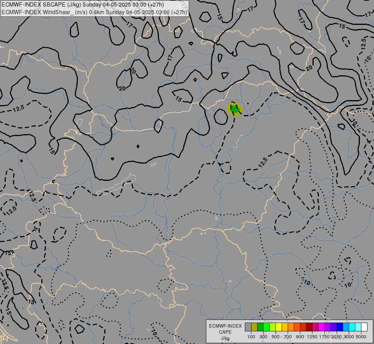Click the legend value 5000

tap(361, 337)
